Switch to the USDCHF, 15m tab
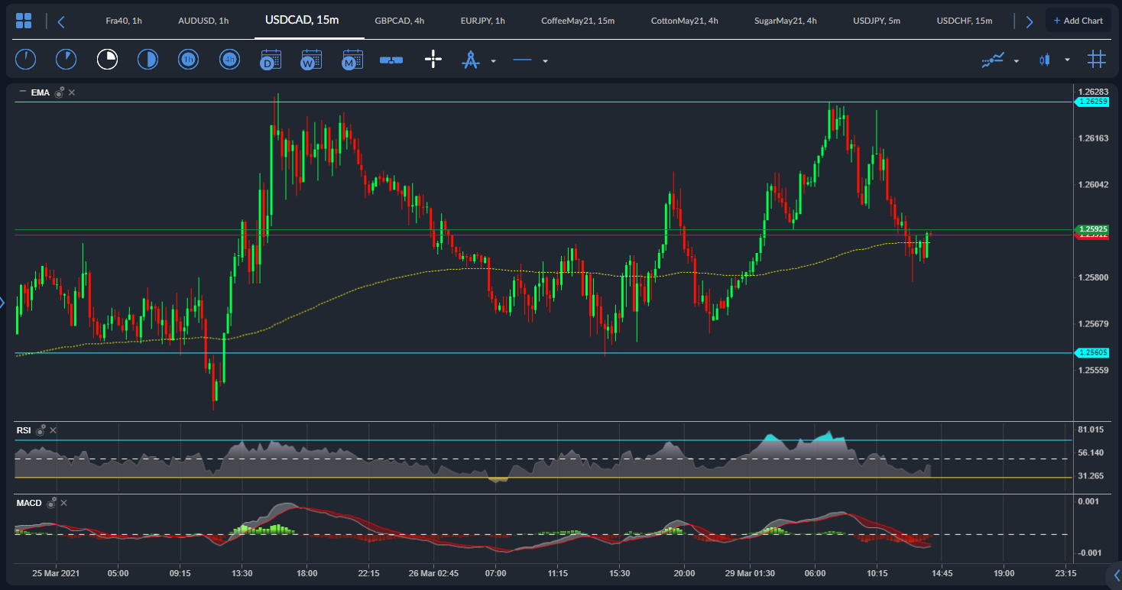This screenshot has height=590, width=1122. click(x=965, y=21)
